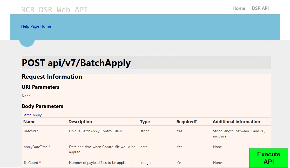
Task: Click 'None.' in fileCount additional information
Action: [x=218, y=163]
